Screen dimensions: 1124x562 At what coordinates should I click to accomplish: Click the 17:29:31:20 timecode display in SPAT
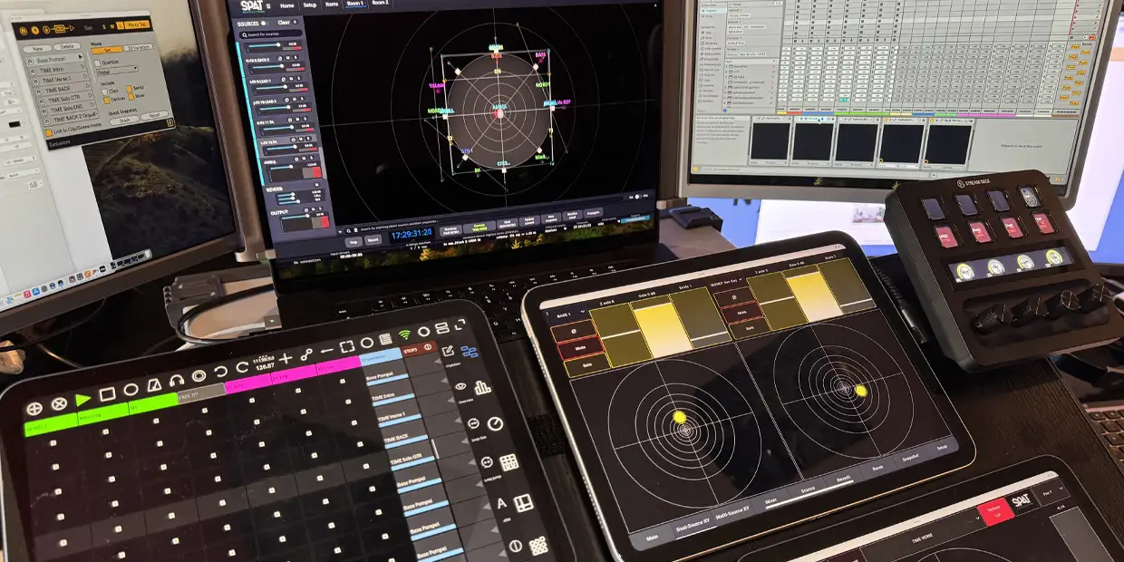(412, 234)
